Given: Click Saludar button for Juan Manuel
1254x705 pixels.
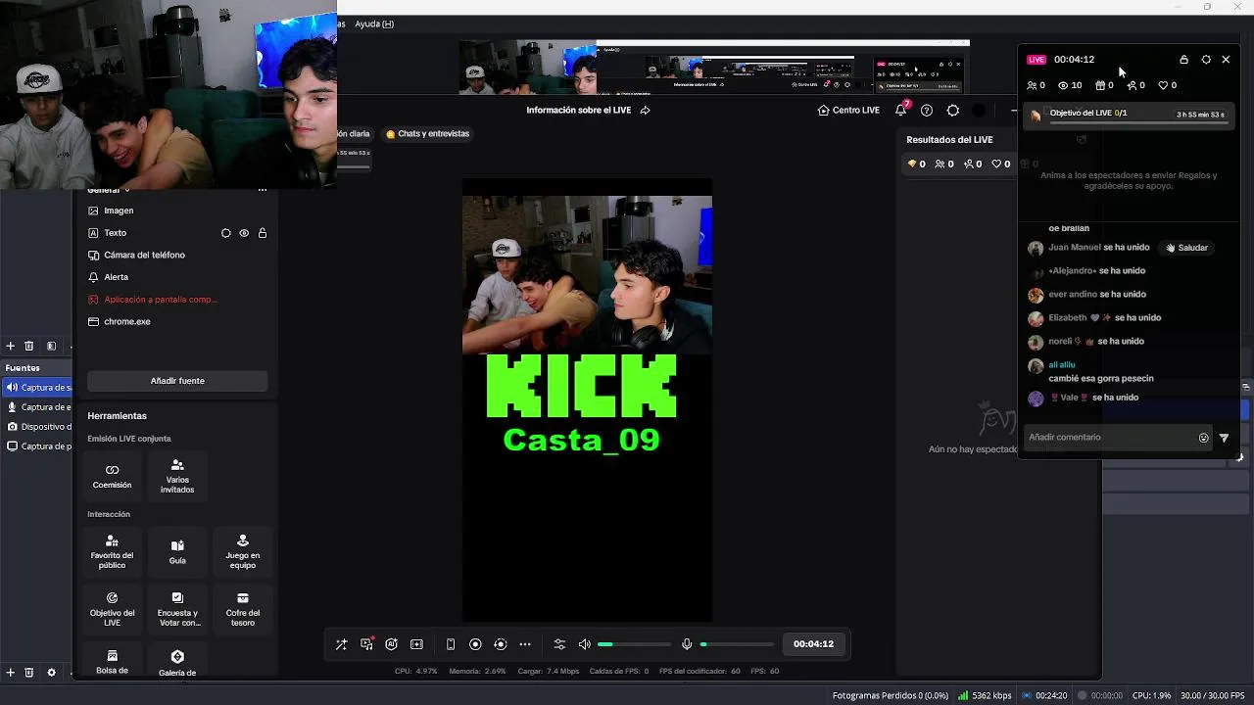Looking at the screenshot, I should pos(1186,248).
